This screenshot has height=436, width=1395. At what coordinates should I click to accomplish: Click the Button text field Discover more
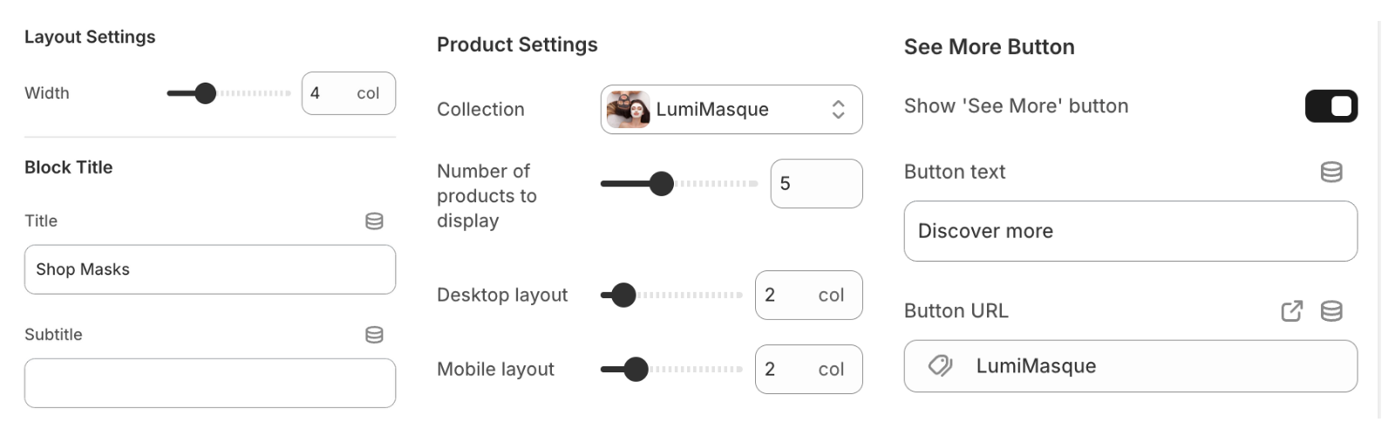[1130, 231]
